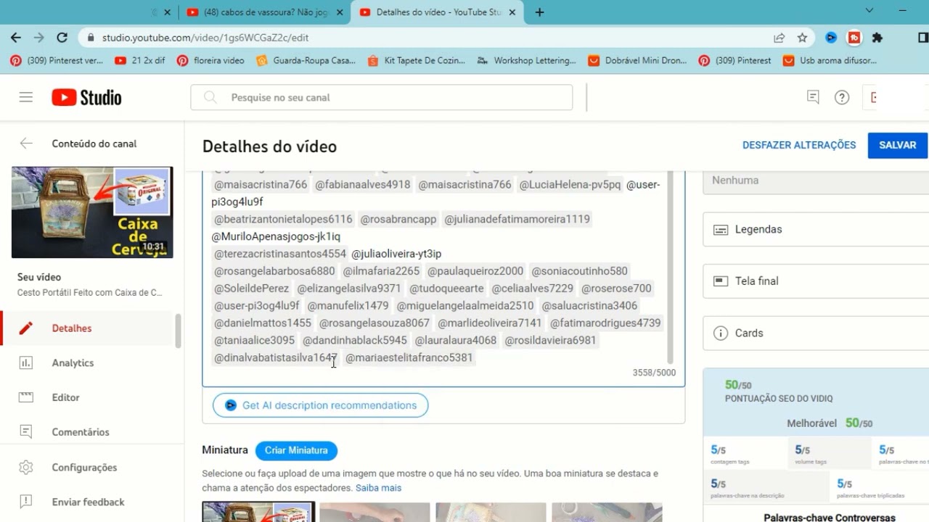Click the 'Pesquise no seu canal' search field
The image size is (929, 522).
point(381,97)
